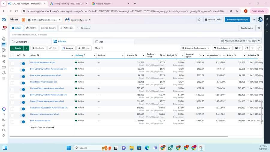Open filter settings sliders icon
This screenshot has height=152, width=270.
pos(259,28)
